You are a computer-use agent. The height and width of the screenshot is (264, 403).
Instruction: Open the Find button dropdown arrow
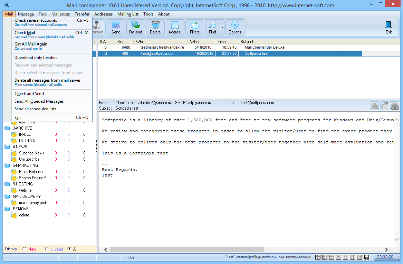(x=222, y=27)
